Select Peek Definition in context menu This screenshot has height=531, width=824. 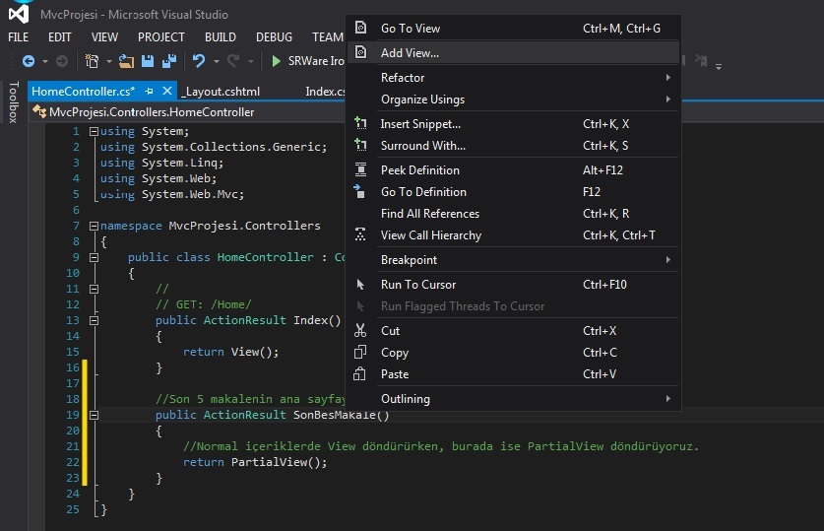tap(419, 170)
